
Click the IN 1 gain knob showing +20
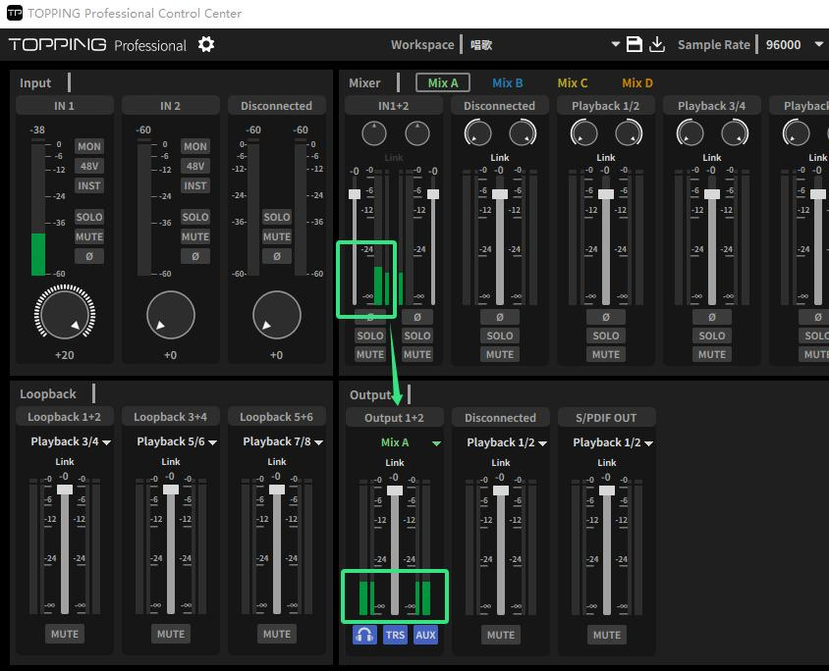(x=65, y=313)
